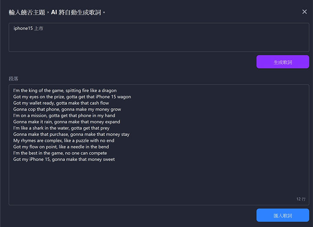This screenshot has height=227, width=313.
Task: Place cursor on "shark in the water" line
Action: [x=61, y=128]
